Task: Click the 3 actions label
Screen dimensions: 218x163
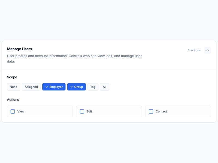Action: pos(194,50)
